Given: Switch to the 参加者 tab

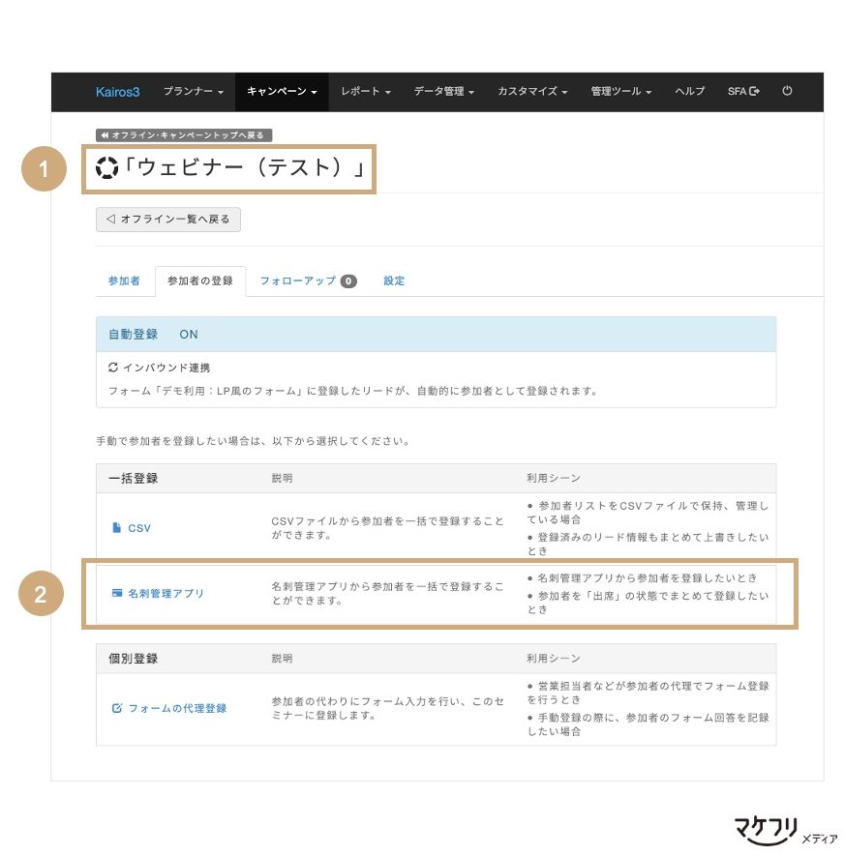Looking at the screenshot, I should [124, 280].
